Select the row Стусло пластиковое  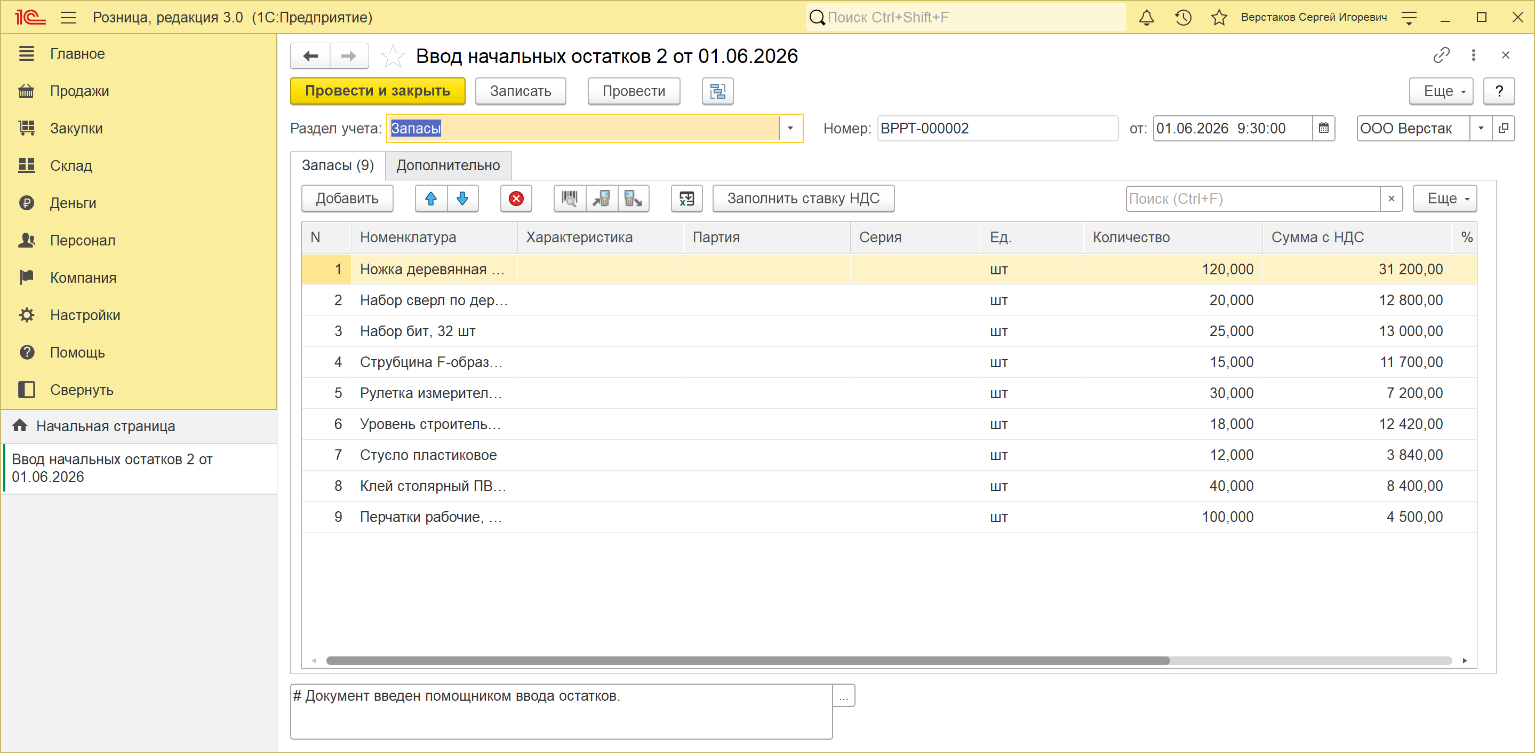click(889, 455)
